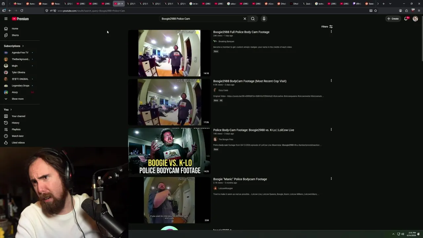Open a new browser tab with plus

click(383, 4)
